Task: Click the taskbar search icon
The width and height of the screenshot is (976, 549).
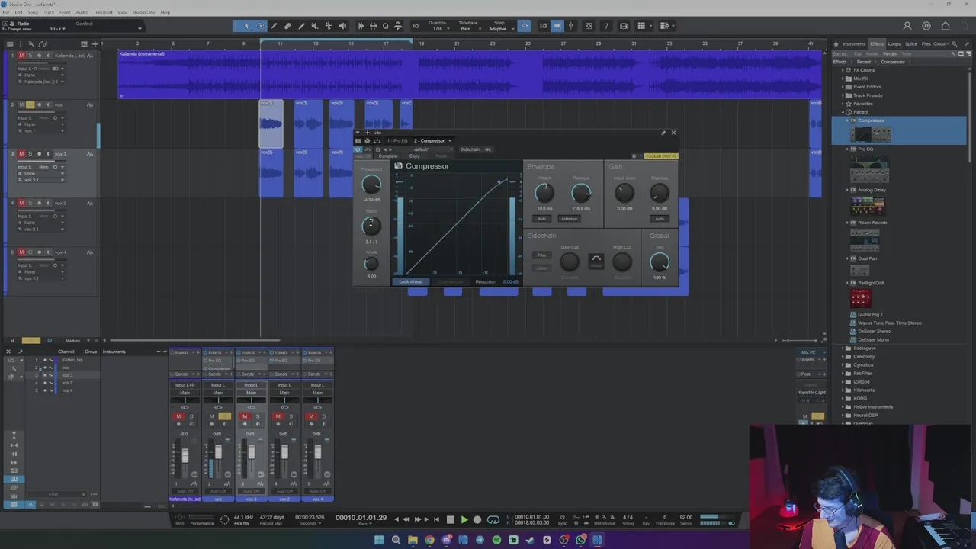Action: click(396, 540)
